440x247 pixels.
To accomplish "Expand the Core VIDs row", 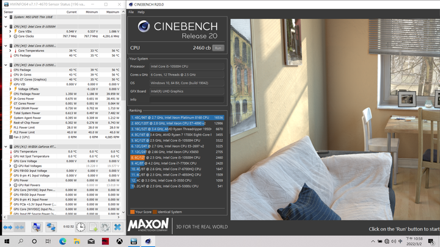I will 10,31.
